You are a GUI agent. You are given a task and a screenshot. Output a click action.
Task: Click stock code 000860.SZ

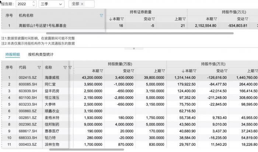coord(28,111)
